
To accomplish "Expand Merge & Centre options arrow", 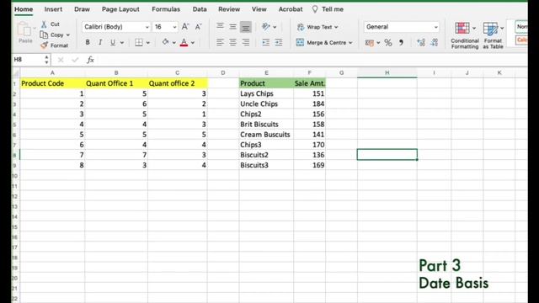I will click(x=350, y=43).
